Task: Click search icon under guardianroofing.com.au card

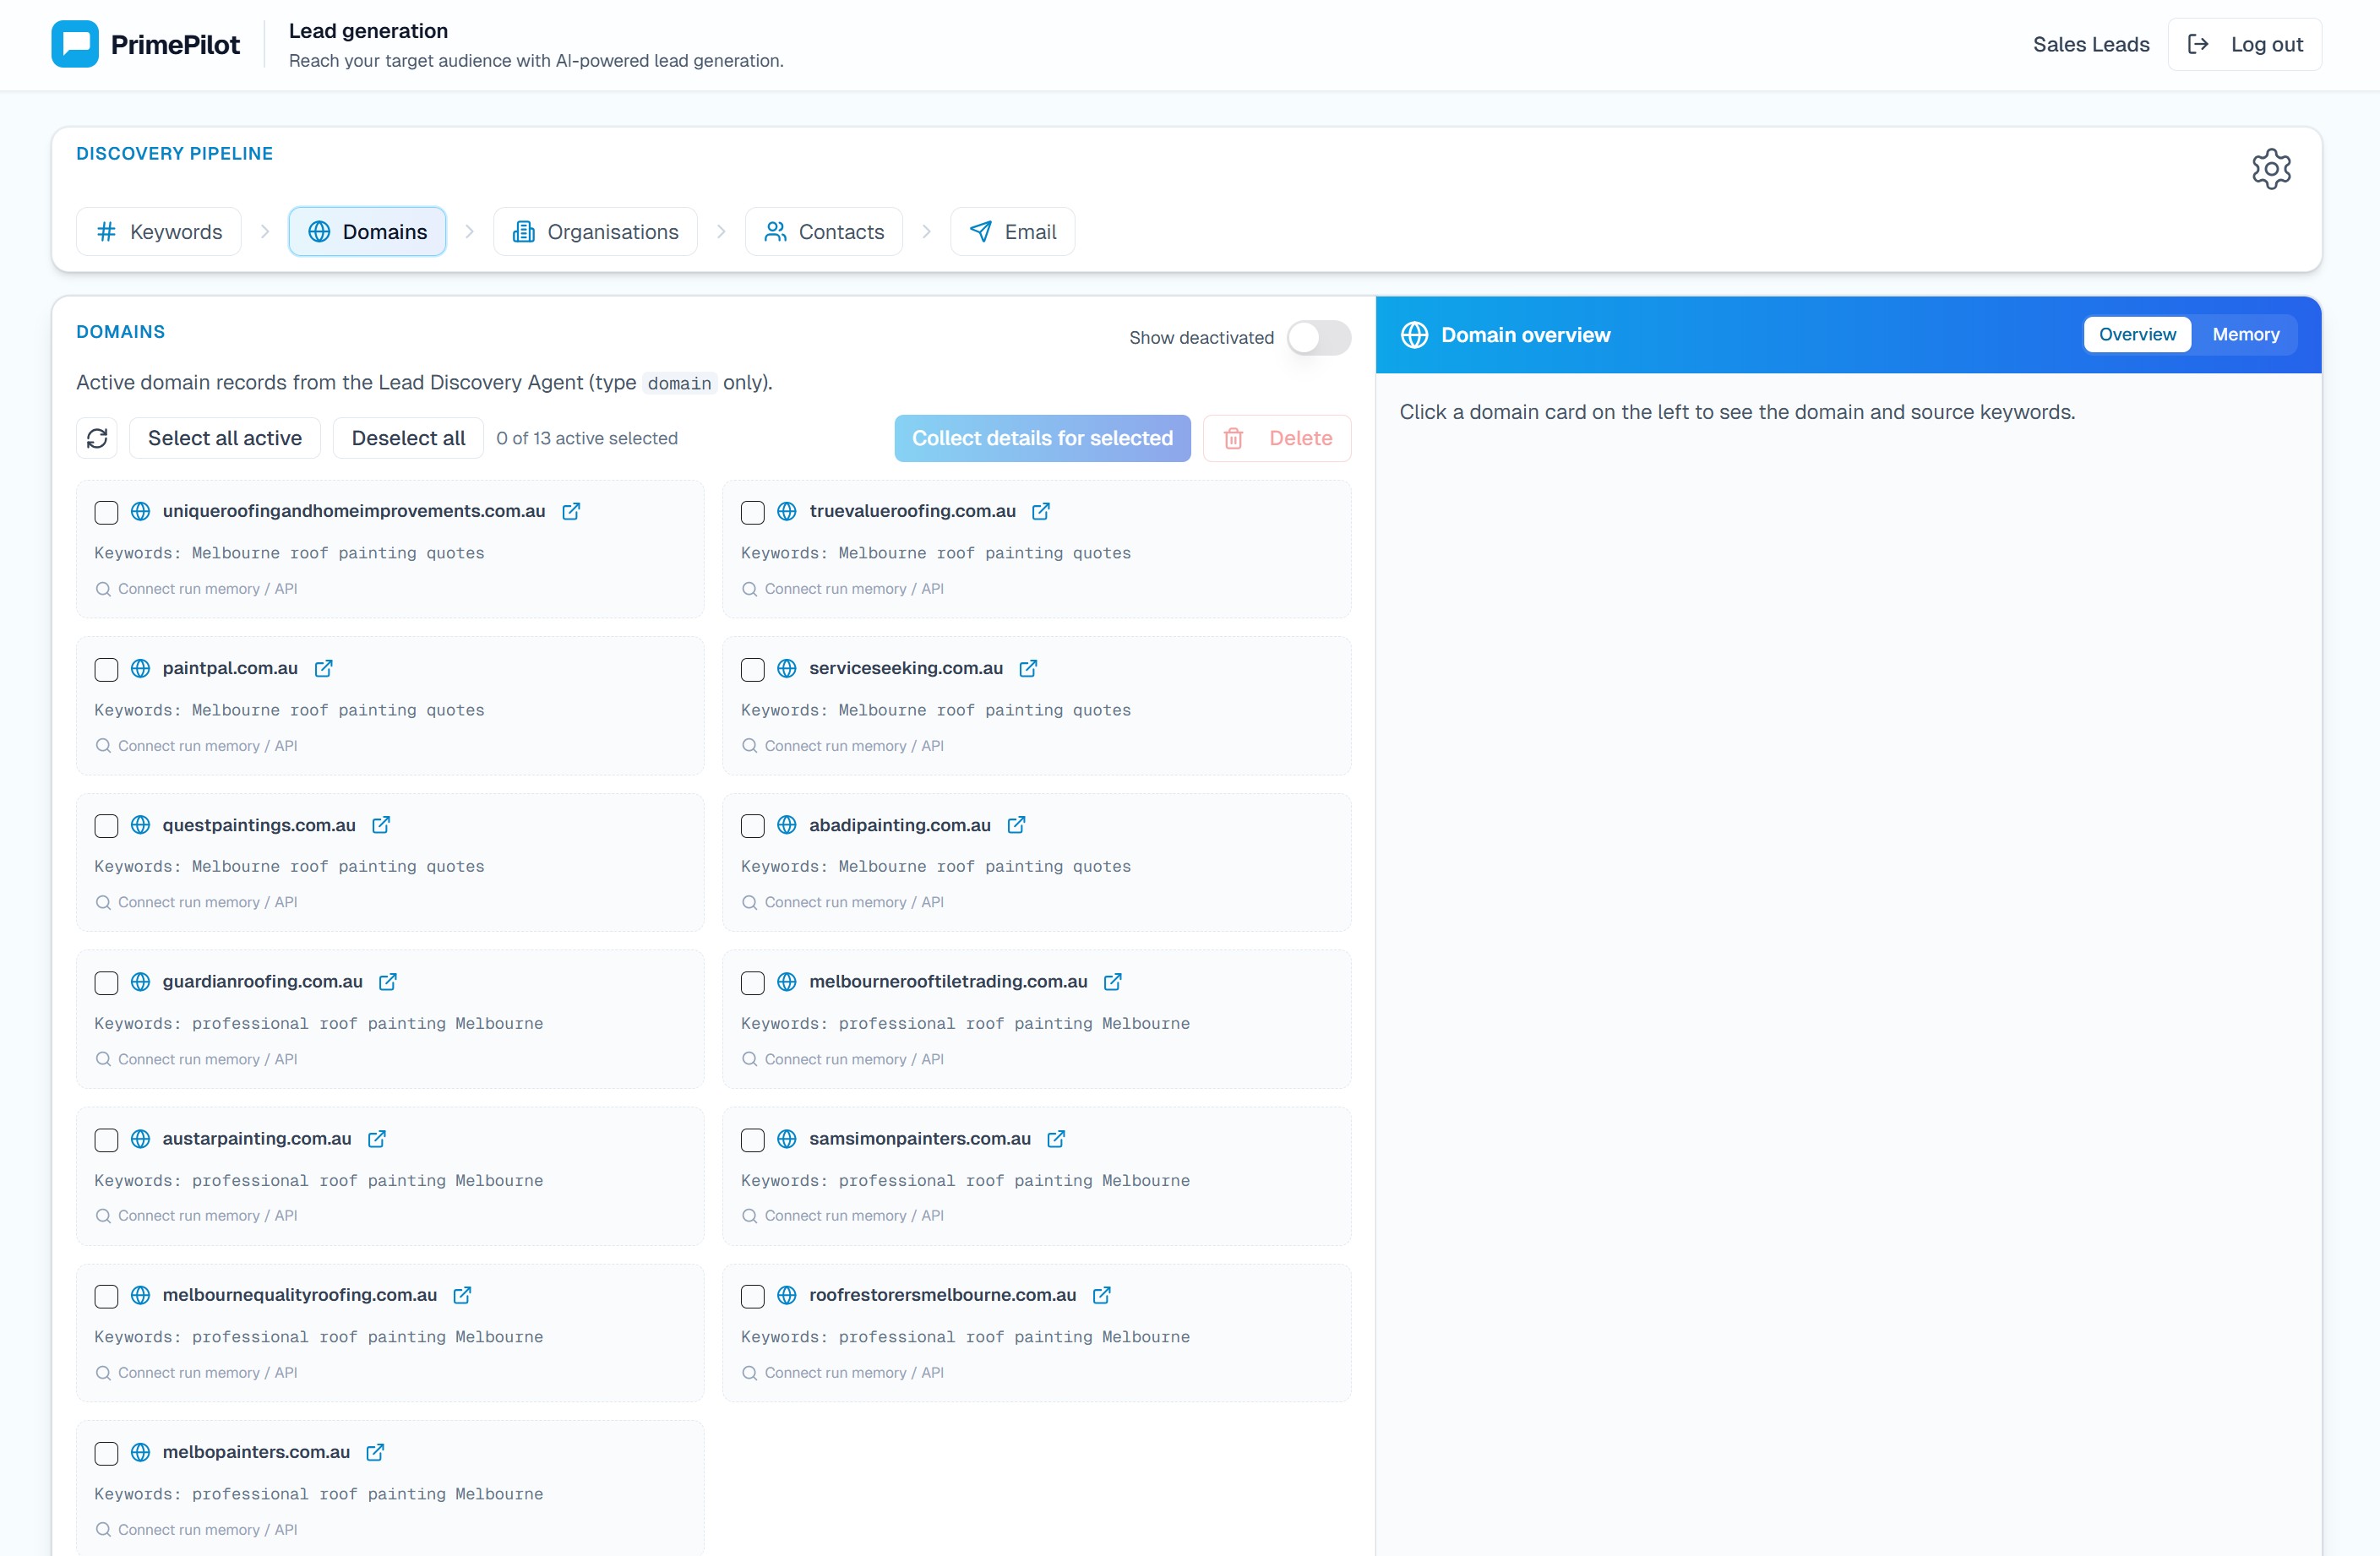Action: 103,1059
